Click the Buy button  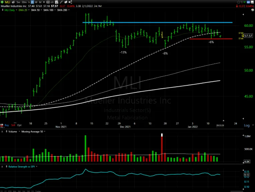pyautogui.click(x=7, y=125)
